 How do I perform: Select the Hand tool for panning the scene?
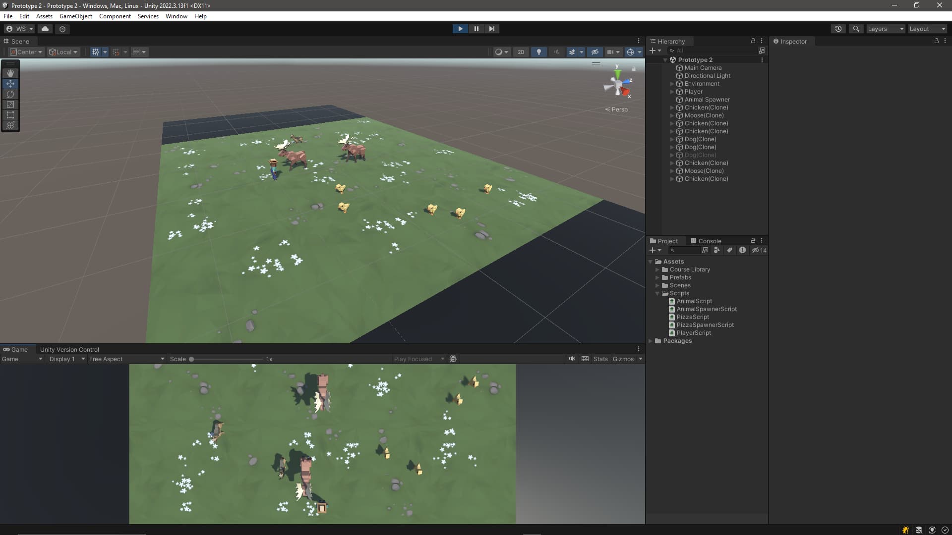[x=10, y=73]
